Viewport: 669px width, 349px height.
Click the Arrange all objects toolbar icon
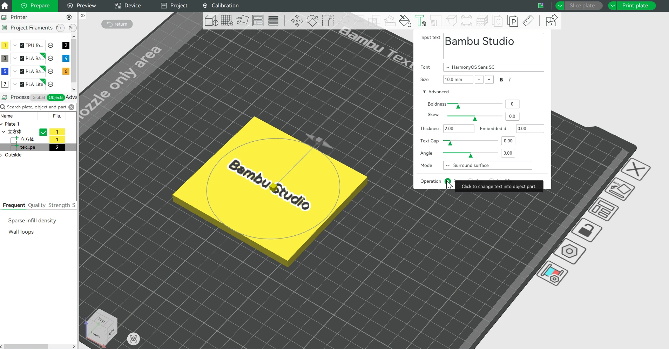258,21
